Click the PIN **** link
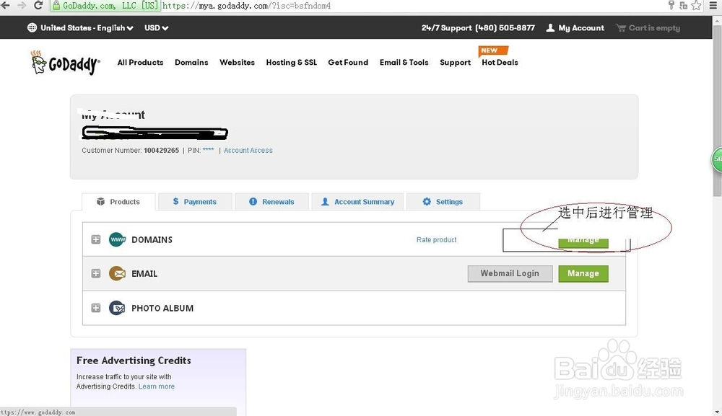722x416 pixels. click(208, 150)
